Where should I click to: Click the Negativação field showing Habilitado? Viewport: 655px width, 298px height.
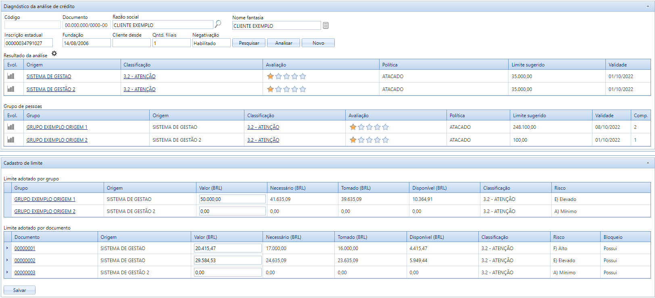tap(211, 43)
